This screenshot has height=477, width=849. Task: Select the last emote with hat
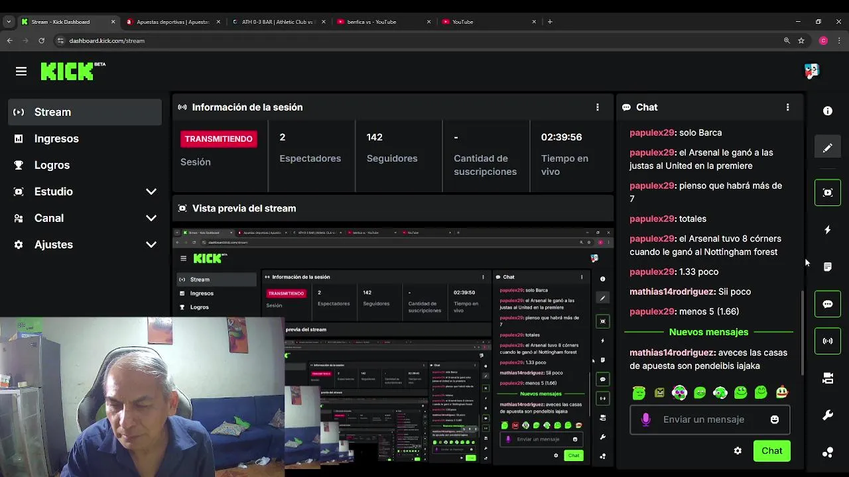[x=782, y=393]
